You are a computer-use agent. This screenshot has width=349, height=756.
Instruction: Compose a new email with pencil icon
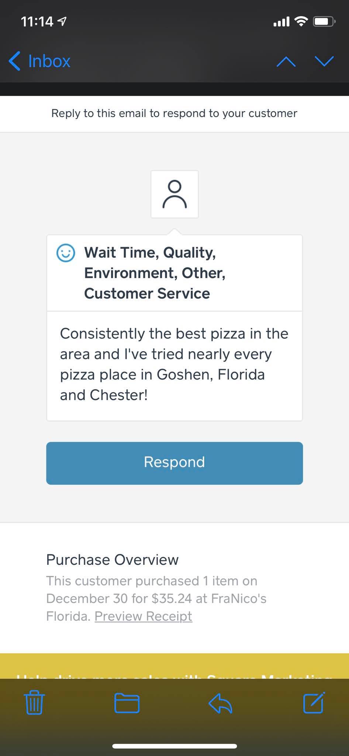[314, 702]
